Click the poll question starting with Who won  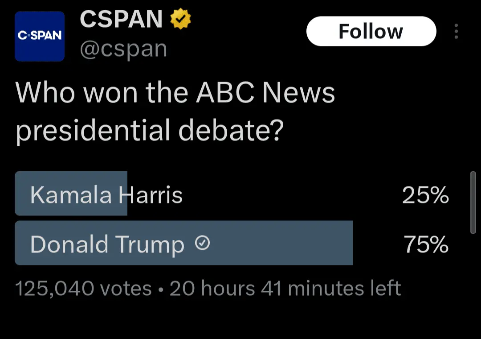175,93
